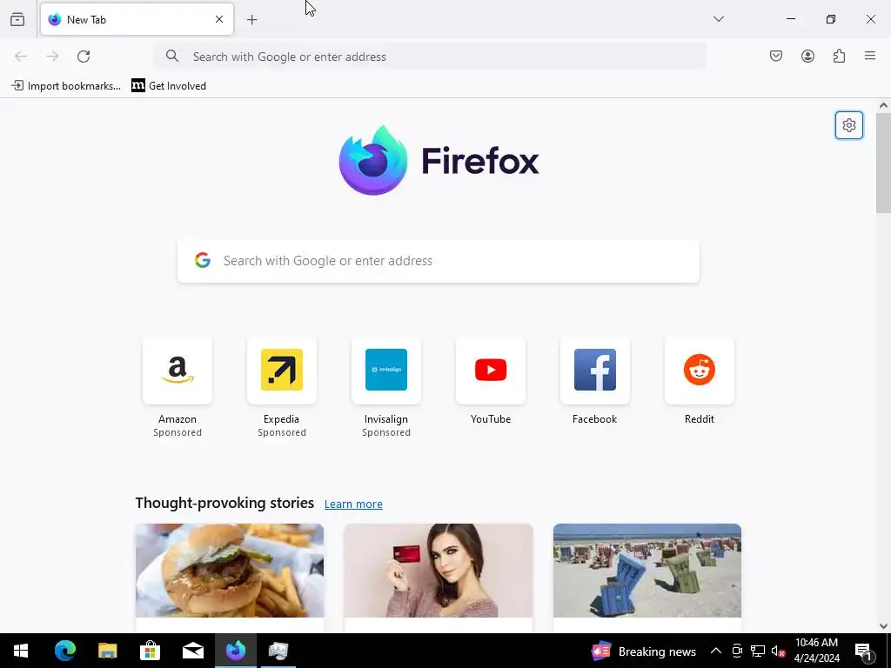The height and width of the screenshot is (668, 891).
Task: Expand the list all tabs chevron
Action: (718, 19)
